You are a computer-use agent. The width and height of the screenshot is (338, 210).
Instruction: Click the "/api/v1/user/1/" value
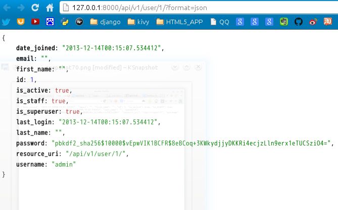coord(95,154)
